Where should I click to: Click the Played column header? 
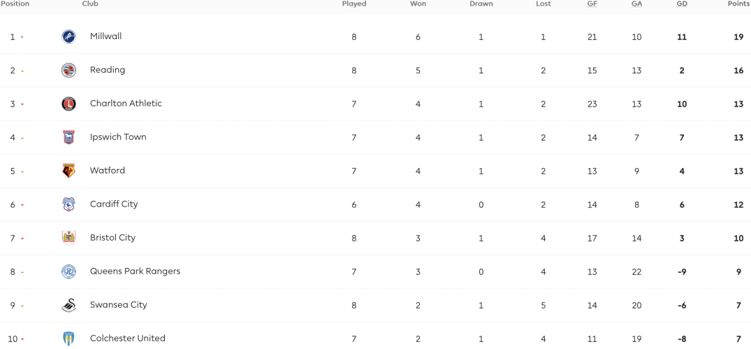[354, 3]
